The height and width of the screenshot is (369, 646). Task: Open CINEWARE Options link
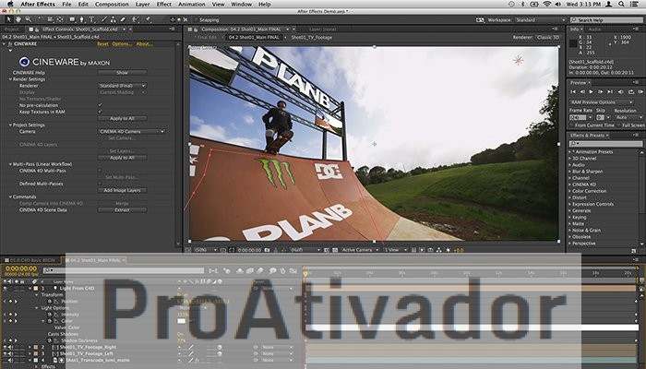click(x=122, y=44)
